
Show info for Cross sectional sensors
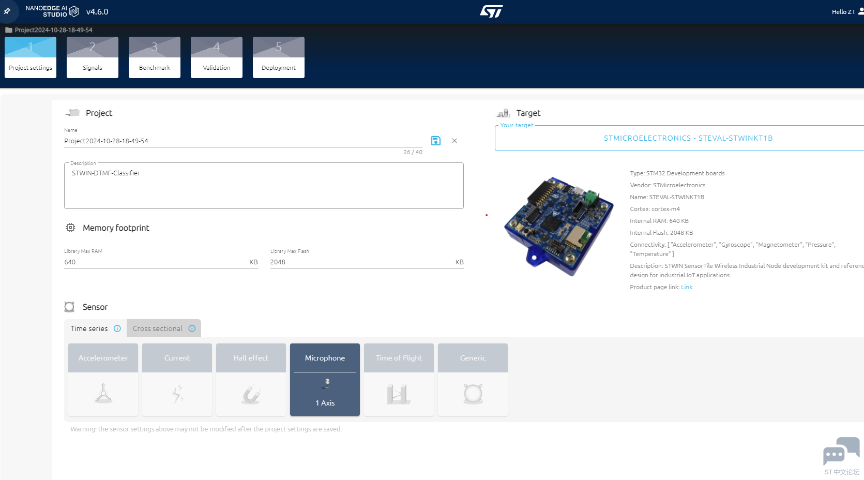point(192,328)
